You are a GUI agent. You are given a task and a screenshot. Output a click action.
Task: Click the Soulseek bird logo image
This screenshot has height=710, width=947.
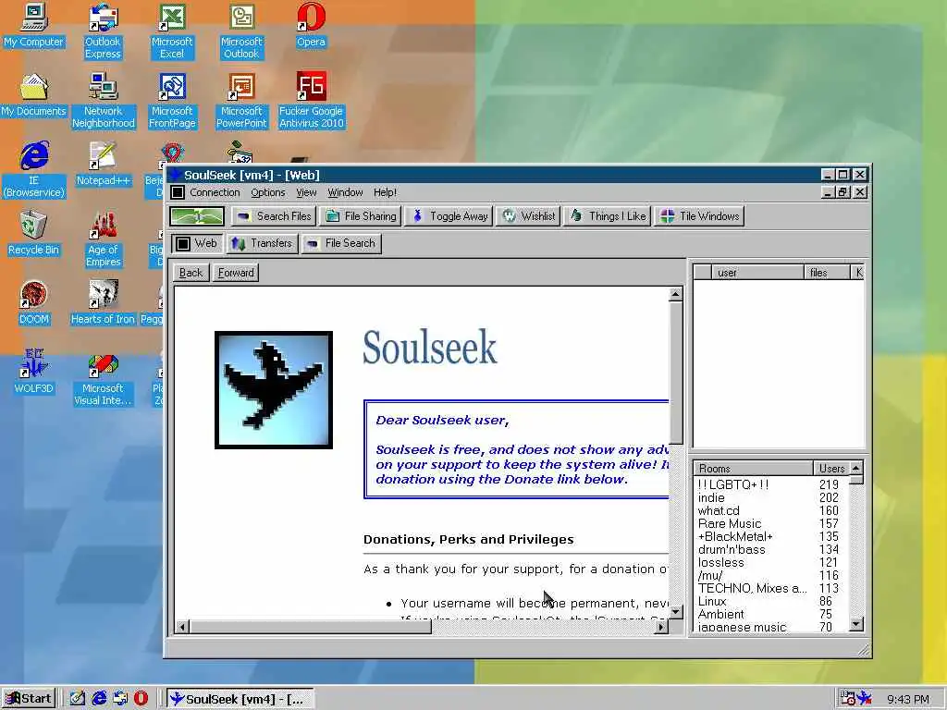click(x=274, y=390)
